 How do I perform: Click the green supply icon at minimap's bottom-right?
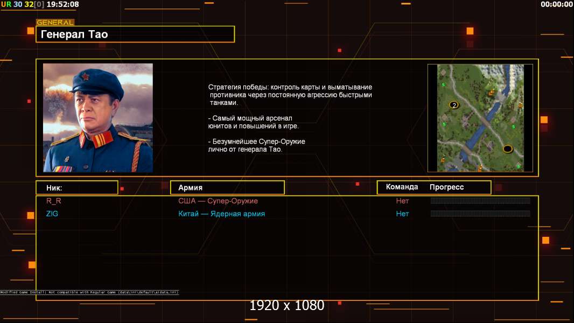(x=519, y=166)
